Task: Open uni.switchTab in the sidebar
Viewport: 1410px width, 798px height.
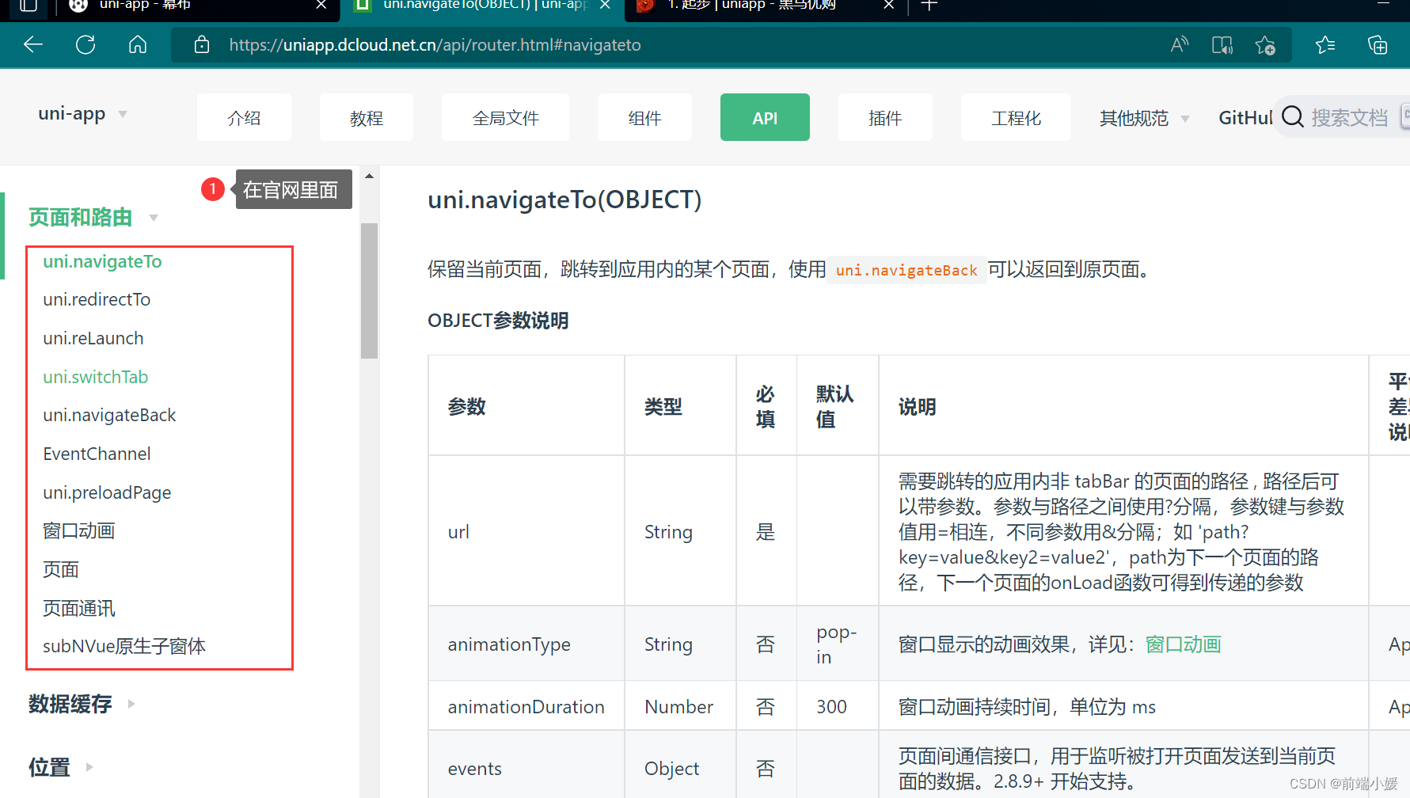Action: pos(96,377)
